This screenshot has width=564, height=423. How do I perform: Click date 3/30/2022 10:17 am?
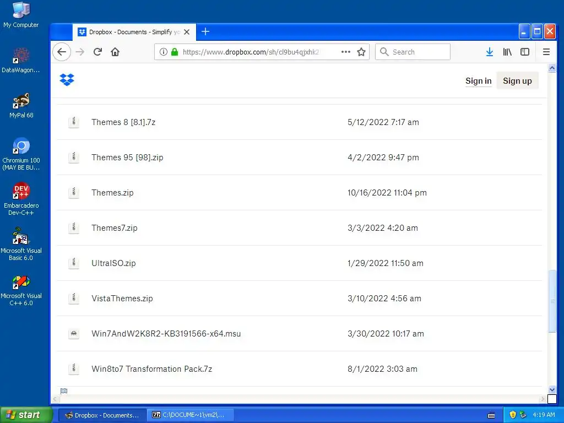click(x=386, y=334)
